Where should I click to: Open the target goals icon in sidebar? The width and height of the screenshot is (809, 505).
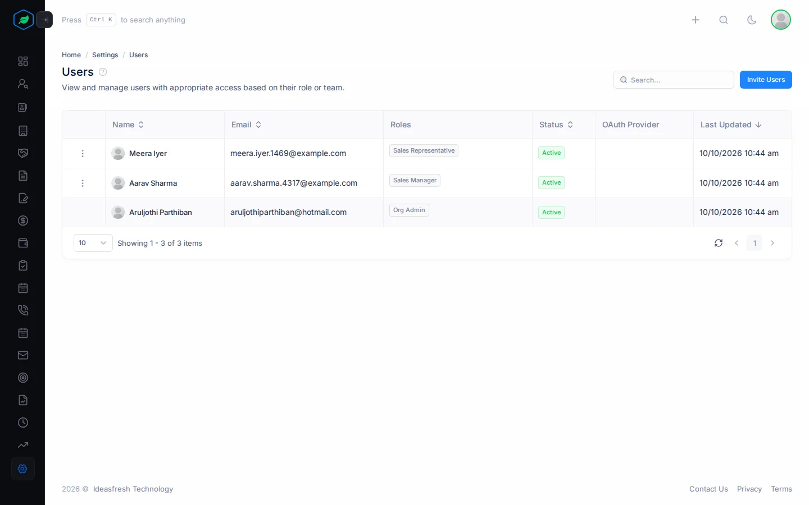(x=23, y=378)
